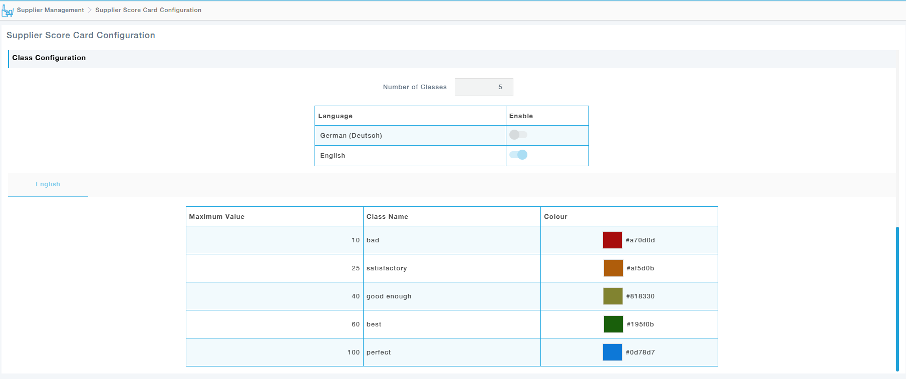The image size is (906, 379).
Task: Select the 'perfect' class name field
Action: pos(451,352)
